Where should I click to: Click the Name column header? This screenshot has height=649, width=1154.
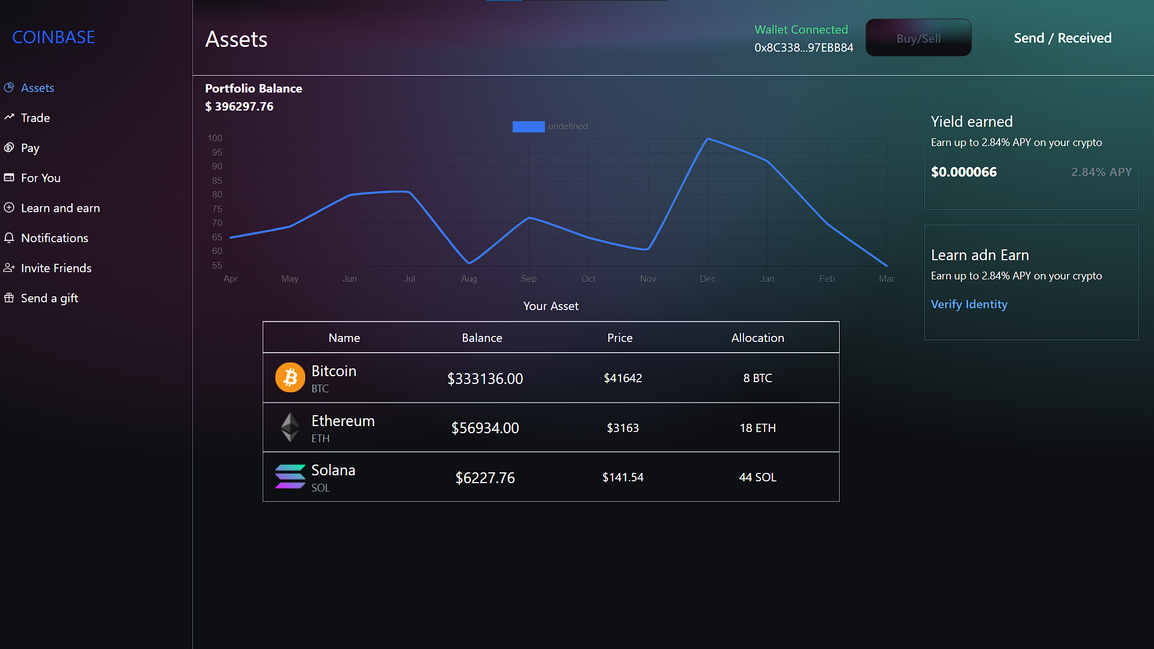(344, 338)
